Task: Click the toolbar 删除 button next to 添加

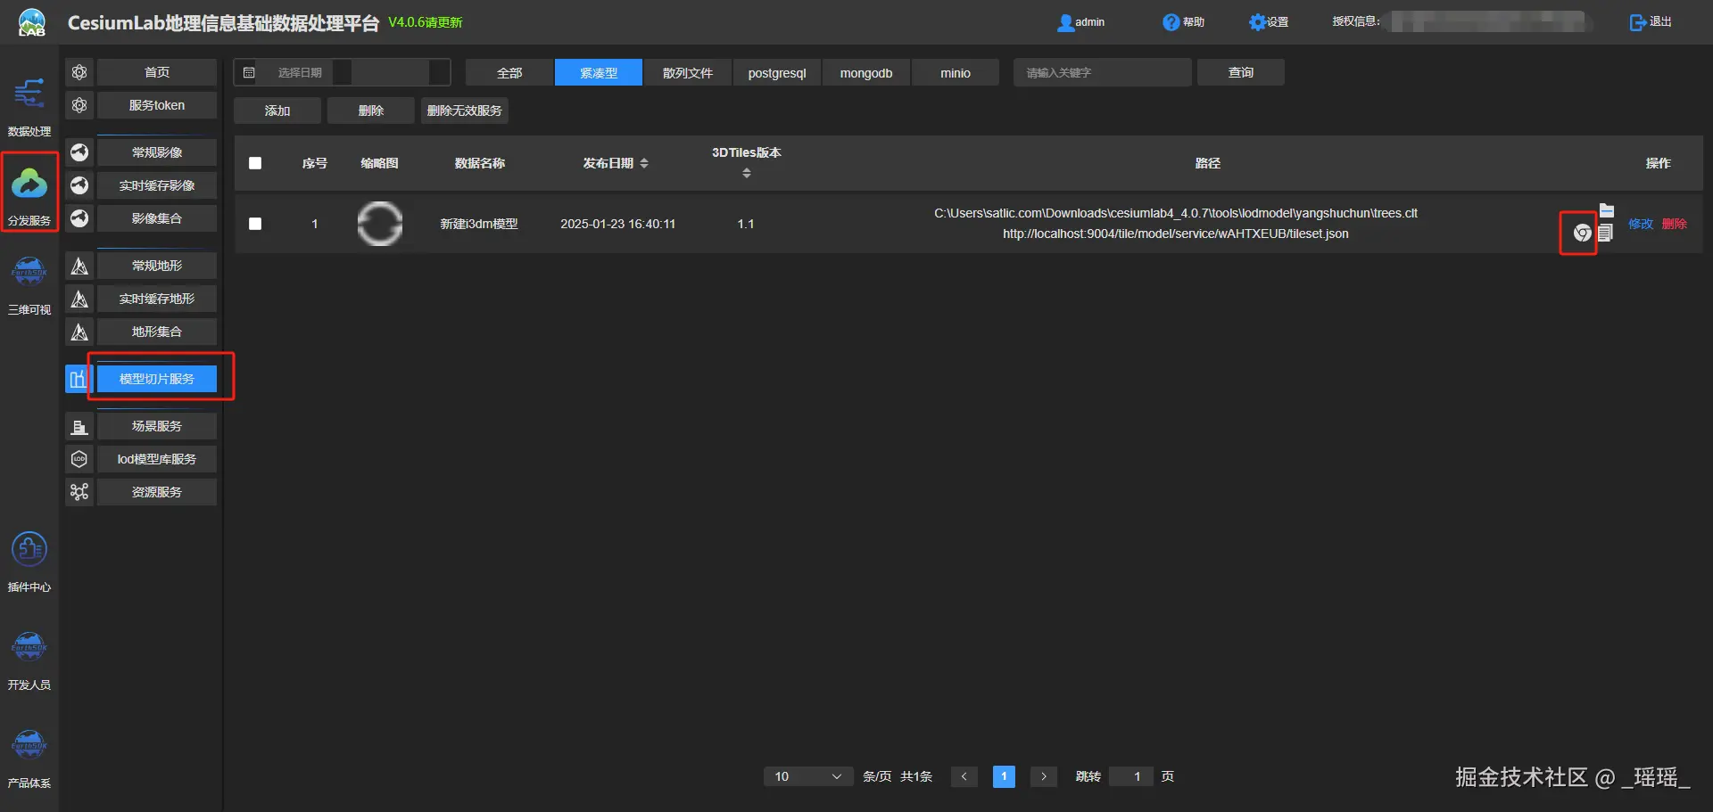Action: click(371, 111)
